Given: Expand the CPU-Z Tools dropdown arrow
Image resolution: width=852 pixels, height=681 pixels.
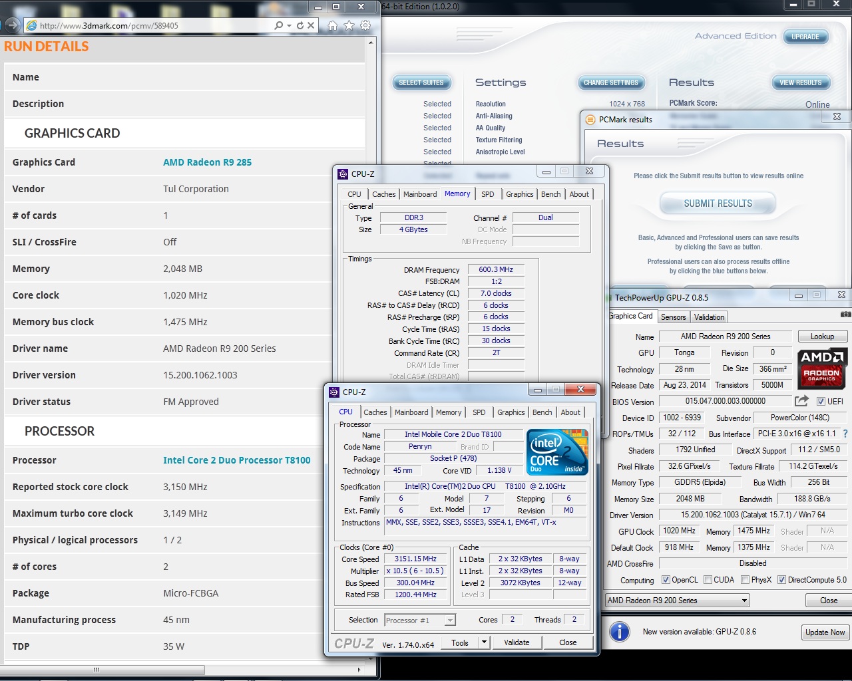Looking at the screenshot, I should point(484,642).
